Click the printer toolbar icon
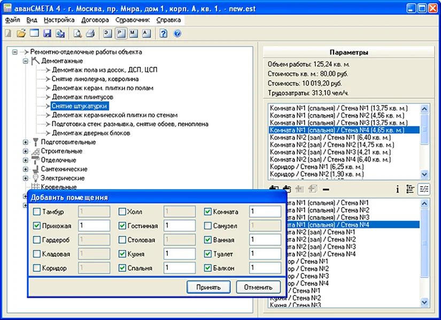Image resolution: width=441 pixels, height=320 pixels. coord(90,34)
